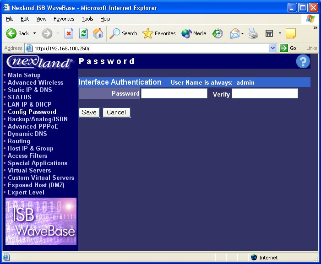
Task: Click the yellow note icon
Action: (x=291, y=33)
